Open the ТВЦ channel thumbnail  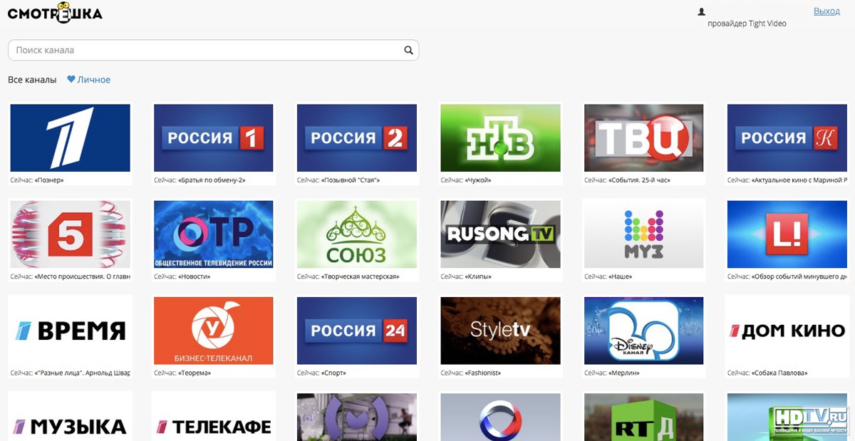tap(644, 138)
